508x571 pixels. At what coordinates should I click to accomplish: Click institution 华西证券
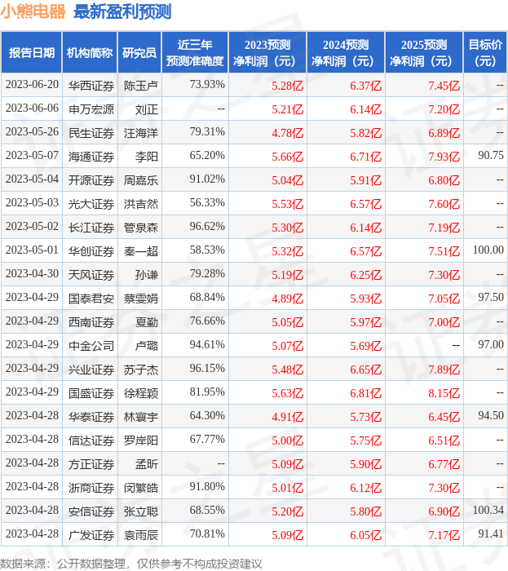point(91,85)
